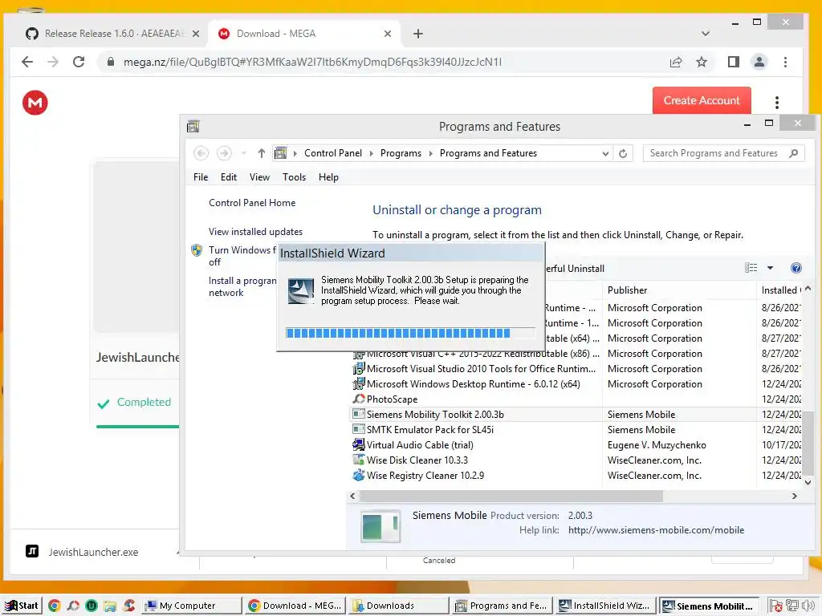The width and height of the screenshot is (822, 616).
Task: Open Chrome's three-dot menu
Action: (x=785, y=62)
